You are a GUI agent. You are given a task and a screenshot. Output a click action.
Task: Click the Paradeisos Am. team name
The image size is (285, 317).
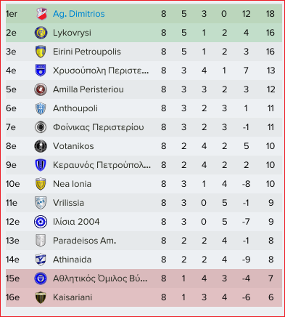pos(84,241)
